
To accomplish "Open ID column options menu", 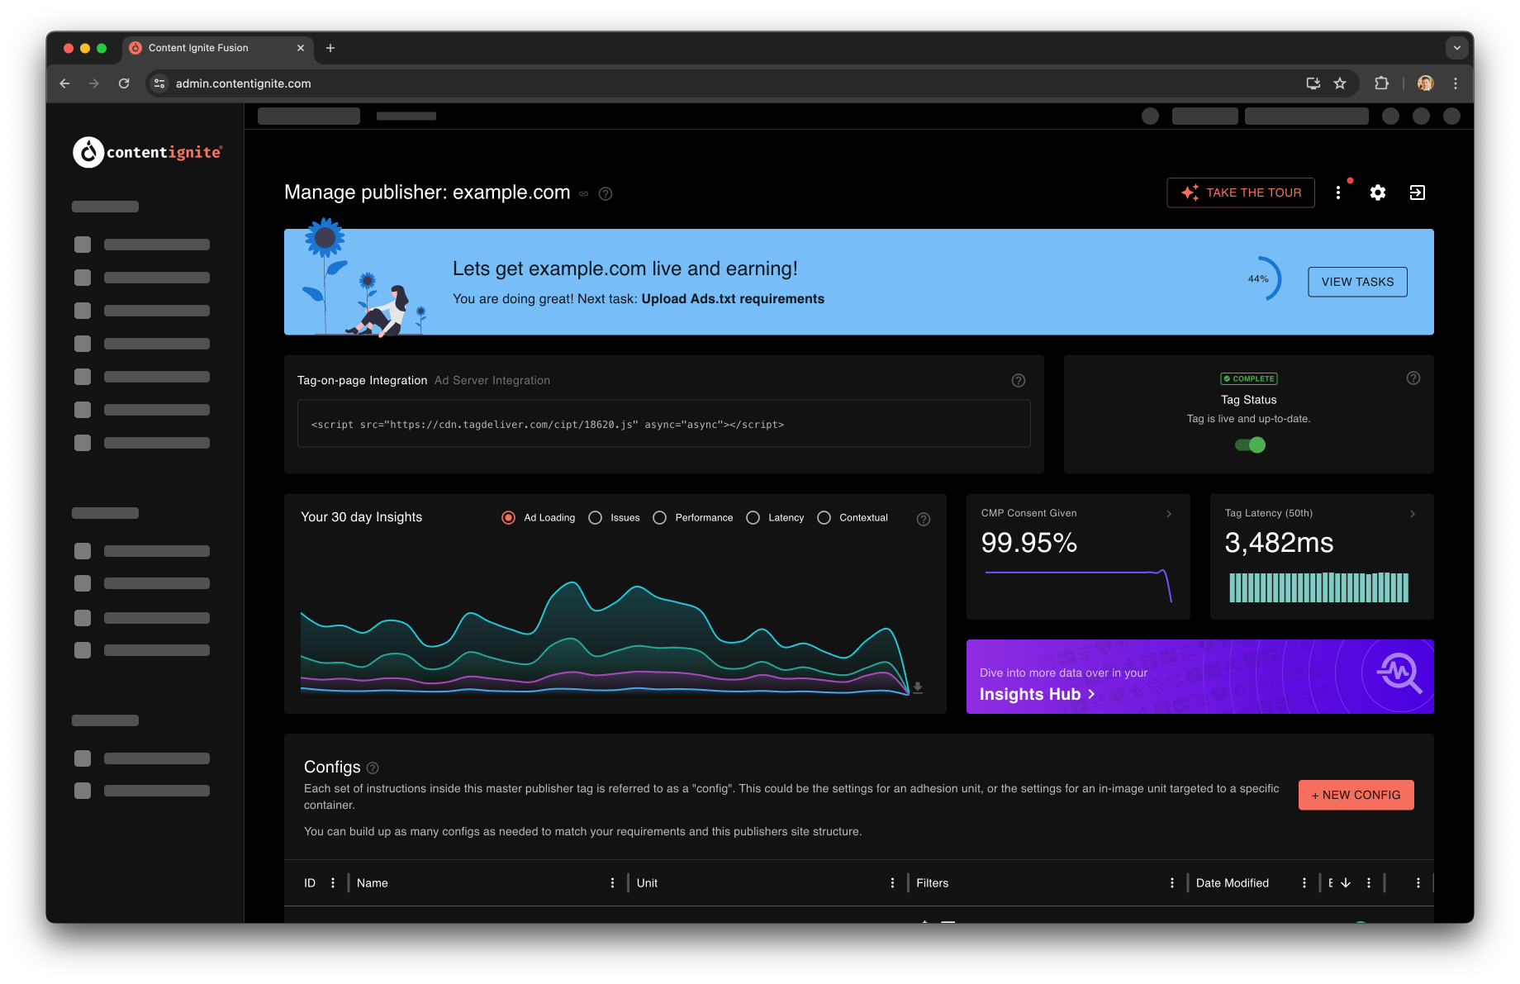I will 333,883.
